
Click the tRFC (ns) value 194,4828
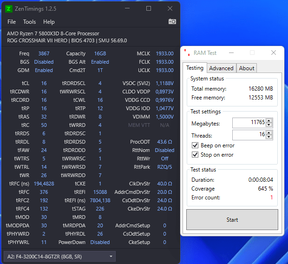(44, 184)
